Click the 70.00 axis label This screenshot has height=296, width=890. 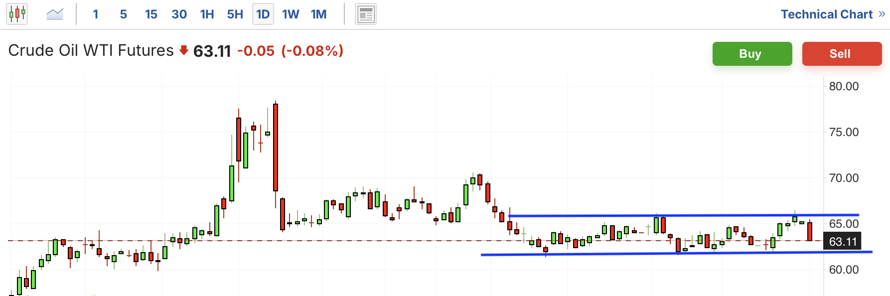tap(844, 178)
